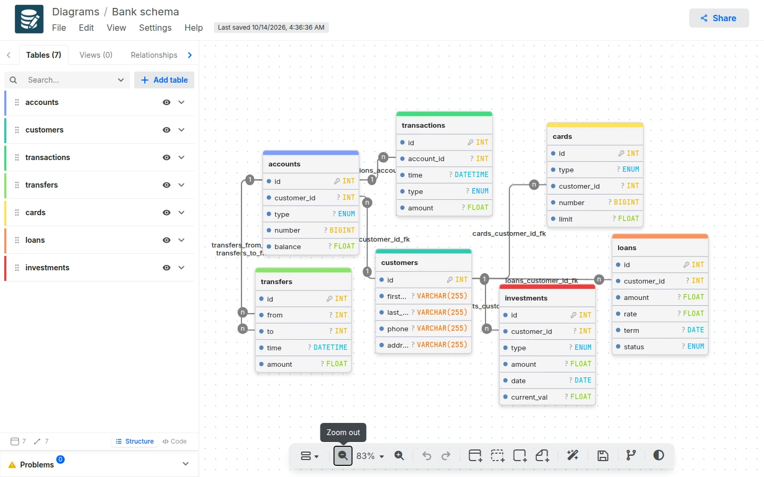The height and width of the screenshot is (477, 764).
Task: Click the Share button
Action: [719, 18]
